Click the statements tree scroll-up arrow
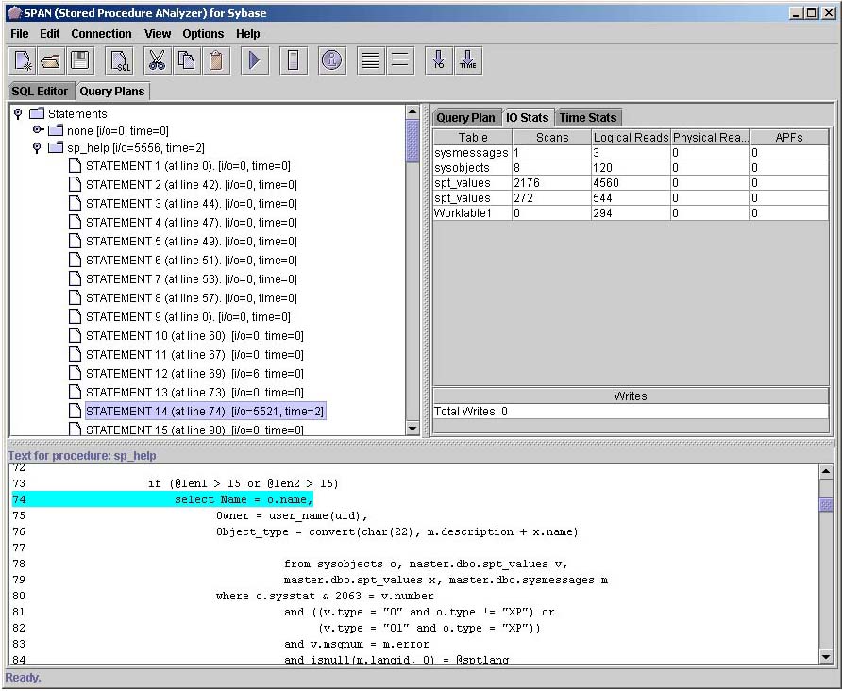The width and height of the screenshot is (842, 691). click(412, 111)
